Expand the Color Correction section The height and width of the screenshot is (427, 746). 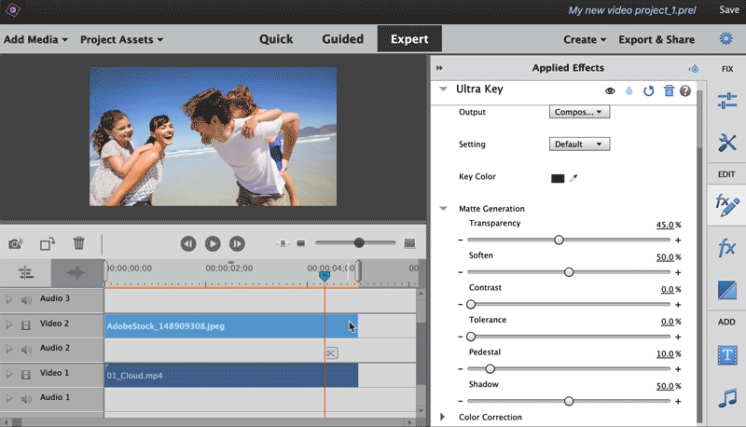tap(442, 417)
